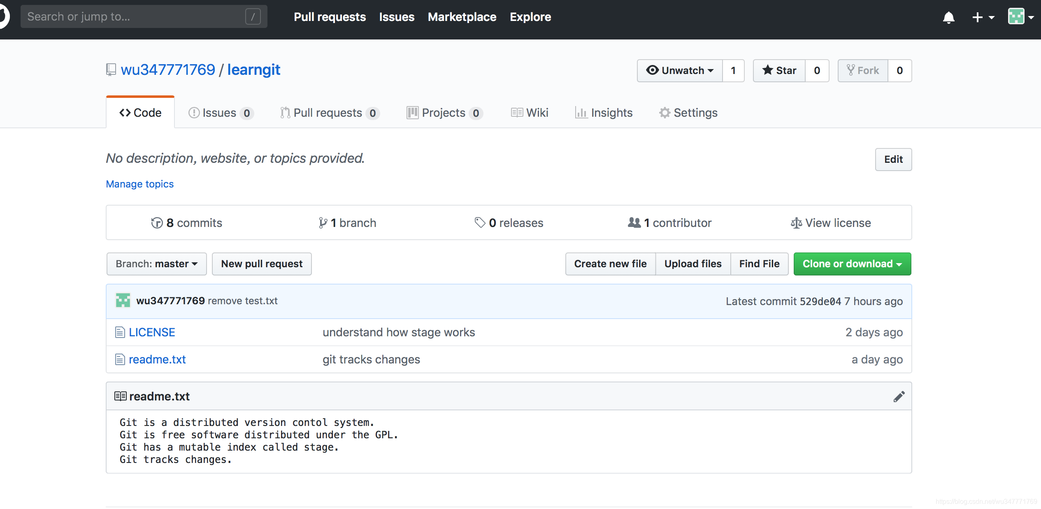The height and width of the screenshot is (509, 1041).
Task: Open Explore in top navigation
Action: click(530, 17)
